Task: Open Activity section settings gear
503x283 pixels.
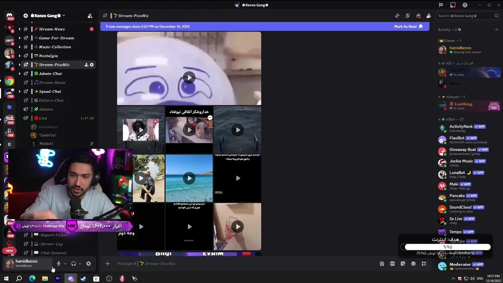Action: click(x=459, y=30)
